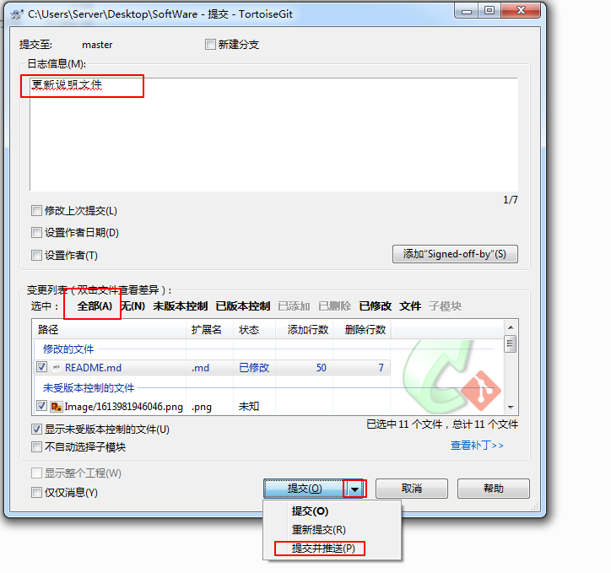This screenshot has width=611, height=573.
Task: Select 文件 filter link
Action: click(x=410, y=306)
